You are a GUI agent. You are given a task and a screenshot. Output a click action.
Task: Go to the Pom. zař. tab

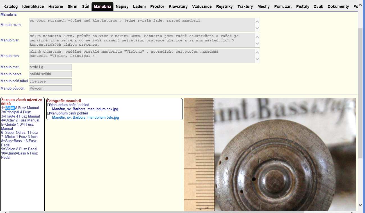283,6
